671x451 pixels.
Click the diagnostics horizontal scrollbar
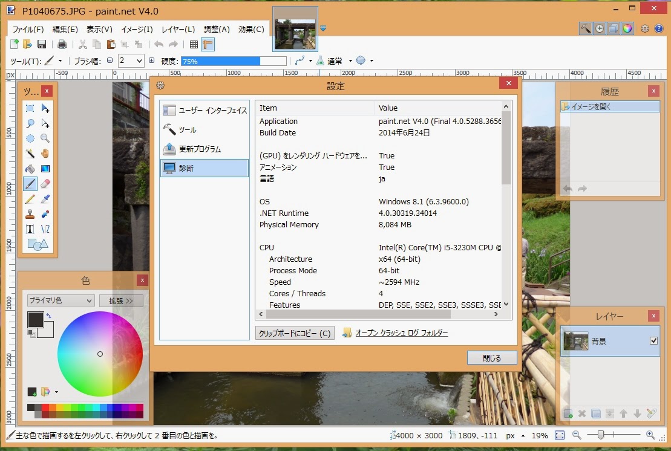click(358, 314)
